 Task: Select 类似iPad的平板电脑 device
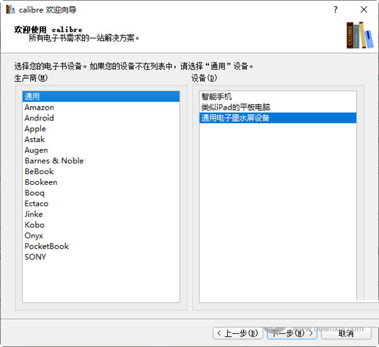234,107
